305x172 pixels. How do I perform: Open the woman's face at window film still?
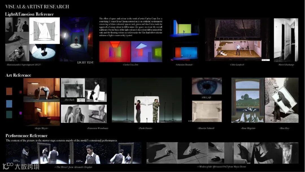tap(290, 153)
